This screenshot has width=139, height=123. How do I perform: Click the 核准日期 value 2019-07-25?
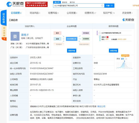pyautogui.click(x=35, y=85)
